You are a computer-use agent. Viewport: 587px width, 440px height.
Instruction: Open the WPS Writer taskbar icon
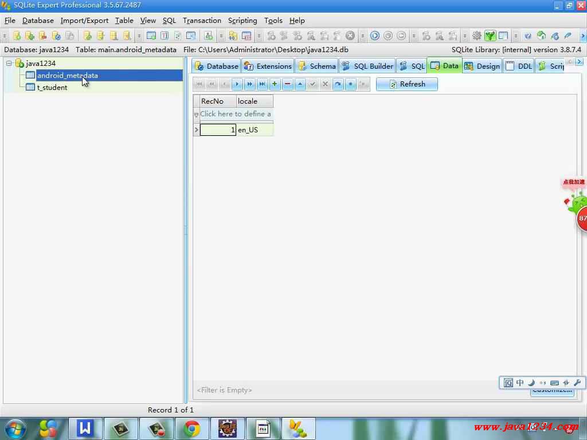(85, 429)
